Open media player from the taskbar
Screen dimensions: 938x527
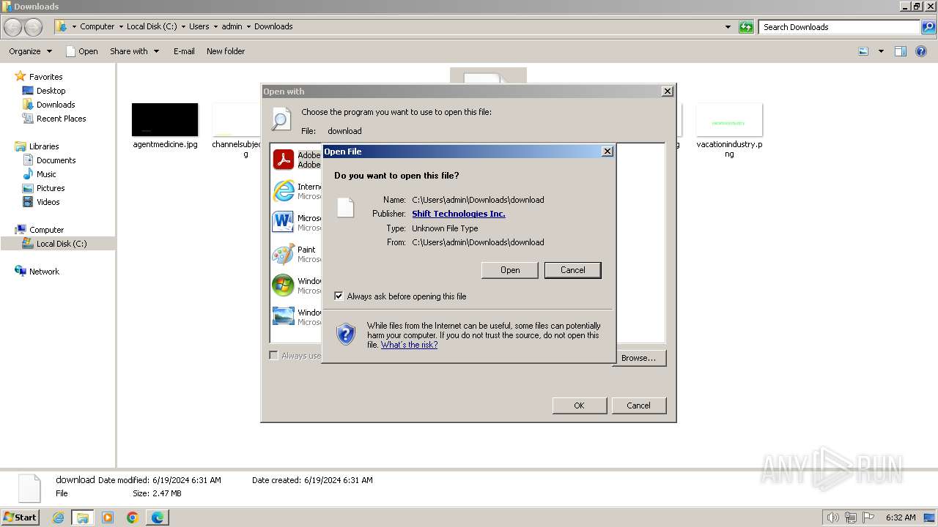[x=108, y=517]
